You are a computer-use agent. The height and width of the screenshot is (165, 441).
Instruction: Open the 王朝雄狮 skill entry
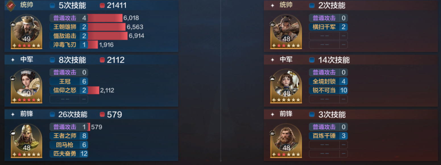pyautogui.click(x=69, y=27)
